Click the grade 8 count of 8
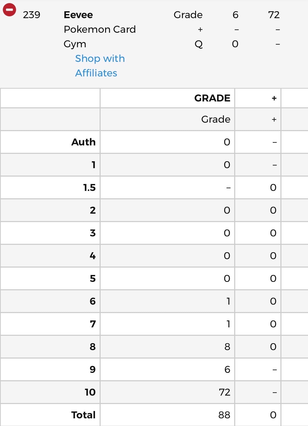This screenshot has height=426, width=308. coord(227,347)
